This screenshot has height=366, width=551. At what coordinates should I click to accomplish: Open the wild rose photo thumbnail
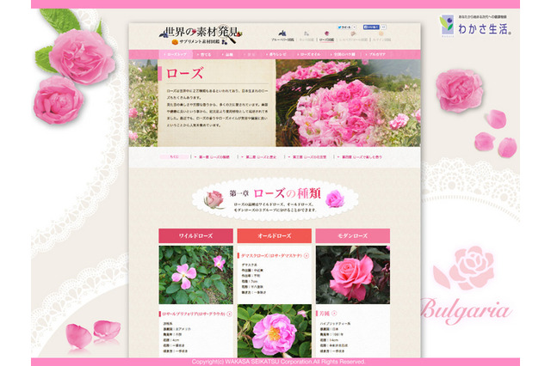tap(195, 275)
